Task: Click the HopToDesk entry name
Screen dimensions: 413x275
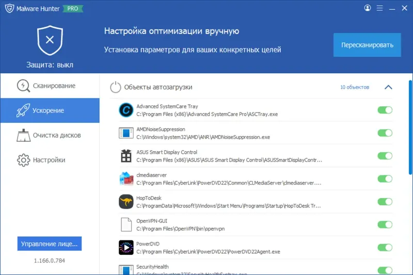Action: point(149,198)
